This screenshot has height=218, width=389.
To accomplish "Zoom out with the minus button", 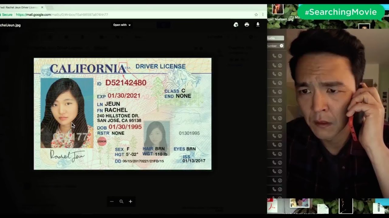I will [x=112, y=201].
